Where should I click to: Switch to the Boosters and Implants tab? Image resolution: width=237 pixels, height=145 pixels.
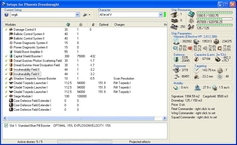(x=85, y=142)
